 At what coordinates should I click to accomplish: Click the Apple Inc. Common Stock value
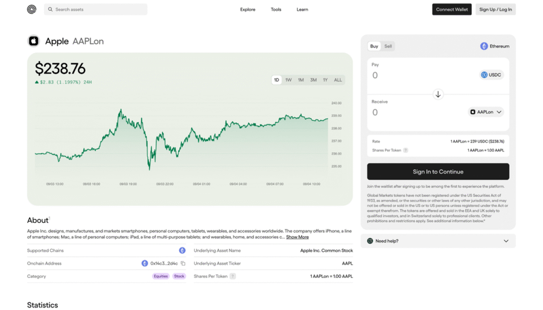pos(326,250)
